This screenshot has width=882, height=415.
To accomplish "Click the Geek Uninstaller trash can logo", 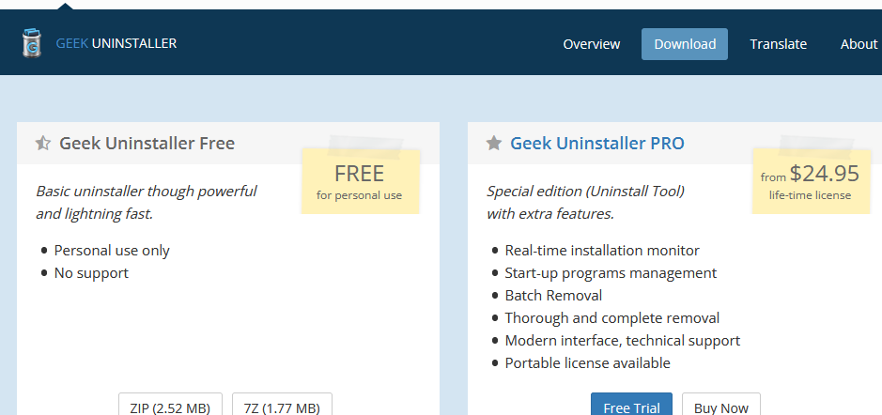I will point(32,43).
